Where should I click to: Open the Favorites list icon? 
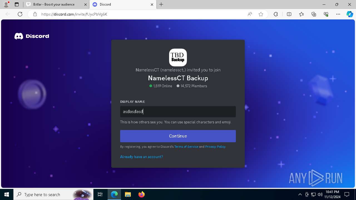[x=301, y=14]
